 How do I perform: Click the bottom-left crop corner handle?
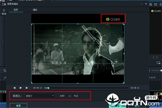click(32, 83)
